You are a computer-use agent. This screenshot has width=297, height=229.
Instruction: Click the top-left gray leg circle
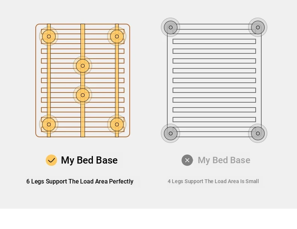pyautogui.click(x=170, y=27)
